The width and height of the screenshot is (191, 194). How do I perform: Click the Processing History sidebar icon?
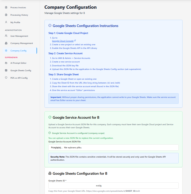(6, 15)
